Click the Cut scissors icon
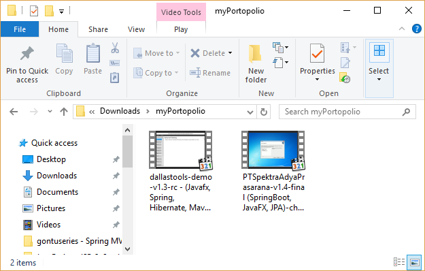 tap(115, 48)
